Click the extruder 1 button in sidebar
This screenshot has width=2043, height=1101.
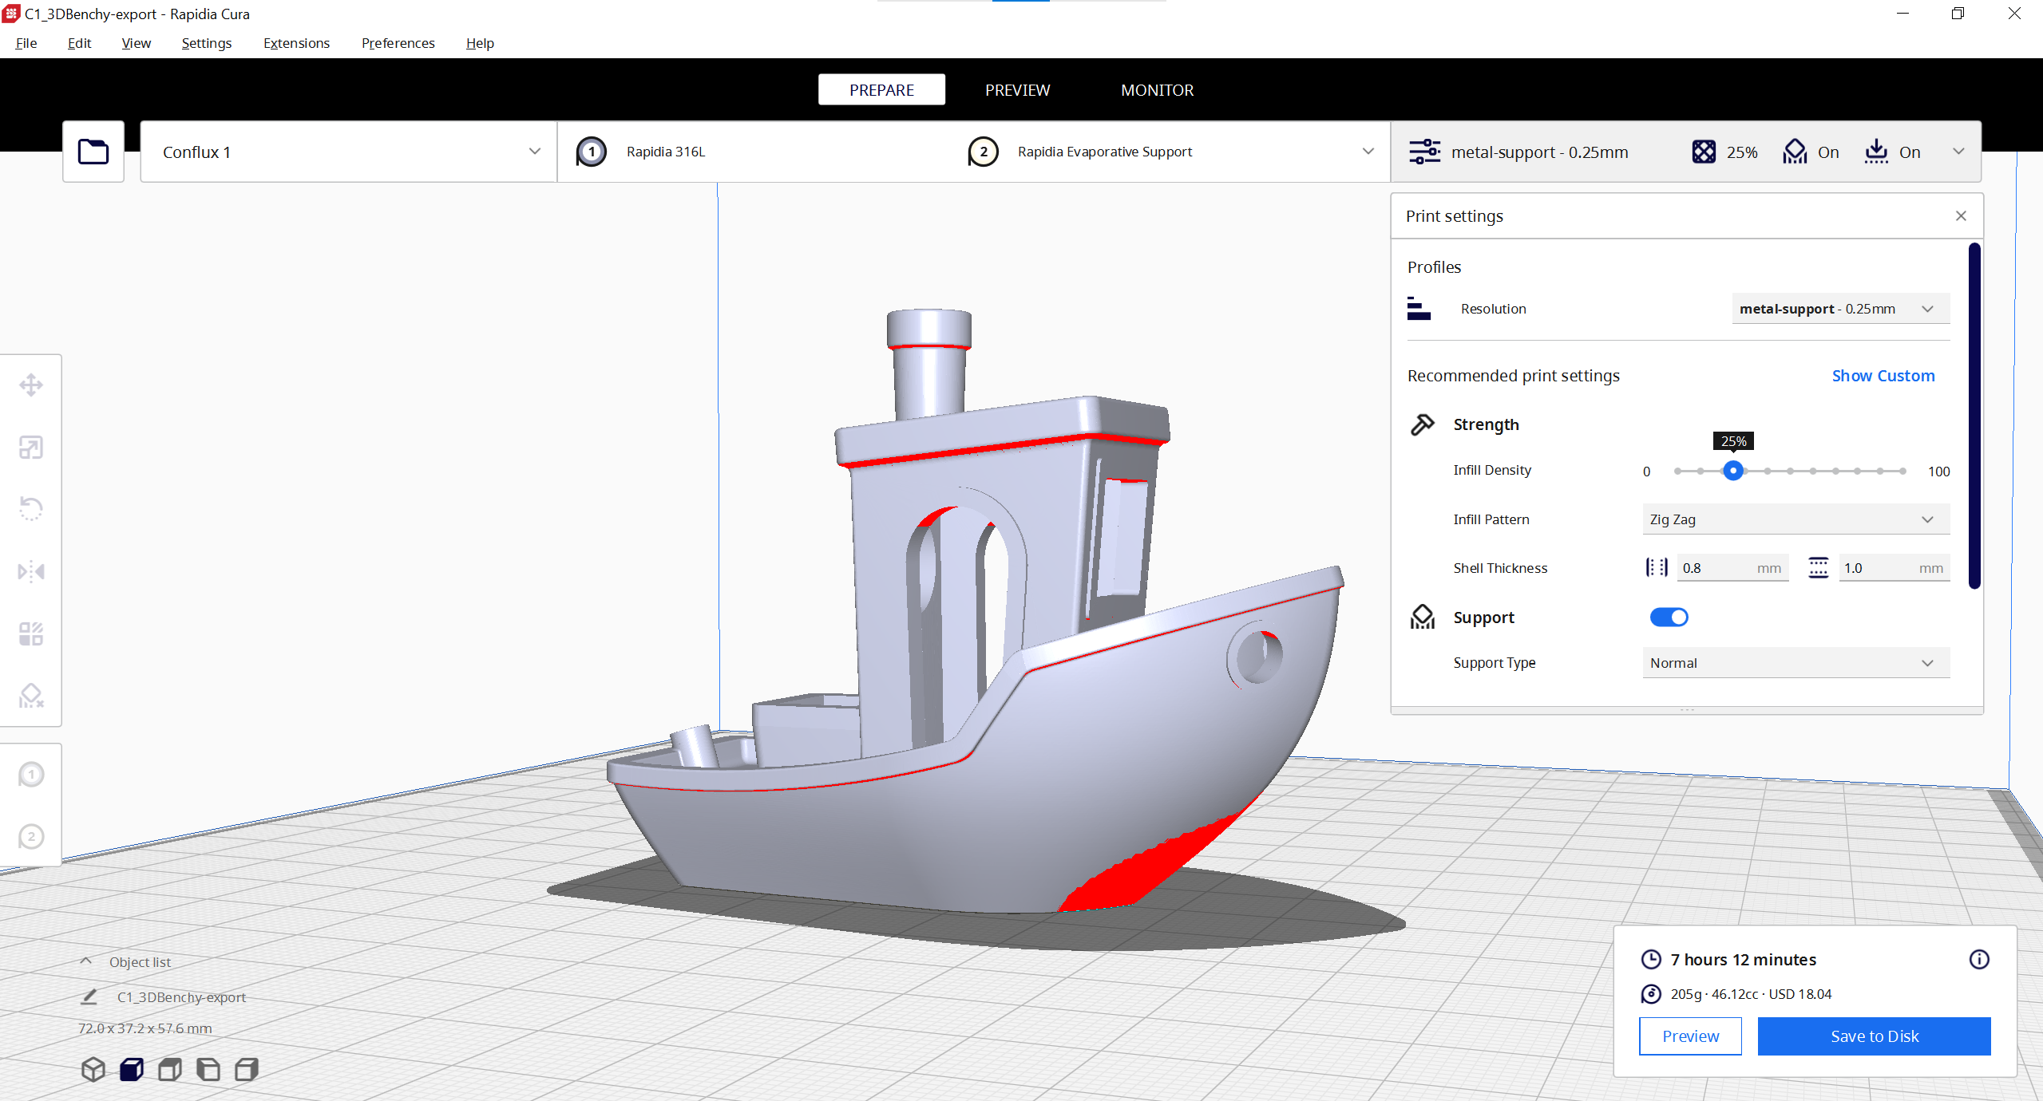31,775
